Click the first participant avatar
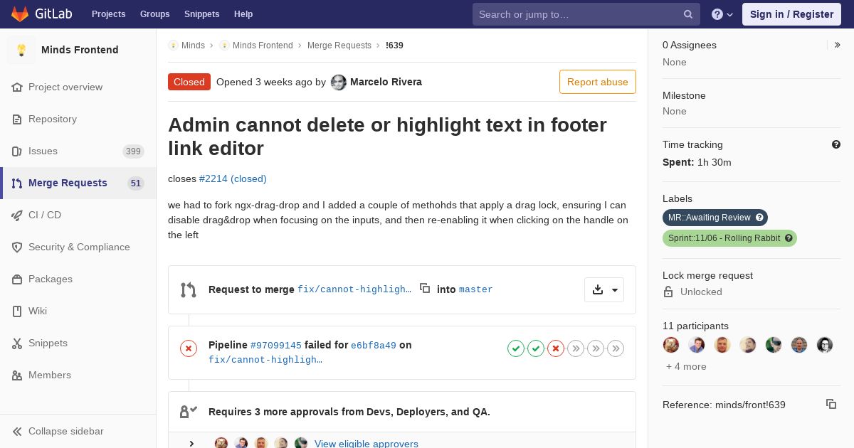The image size is (854, 448). pos(671,345)
